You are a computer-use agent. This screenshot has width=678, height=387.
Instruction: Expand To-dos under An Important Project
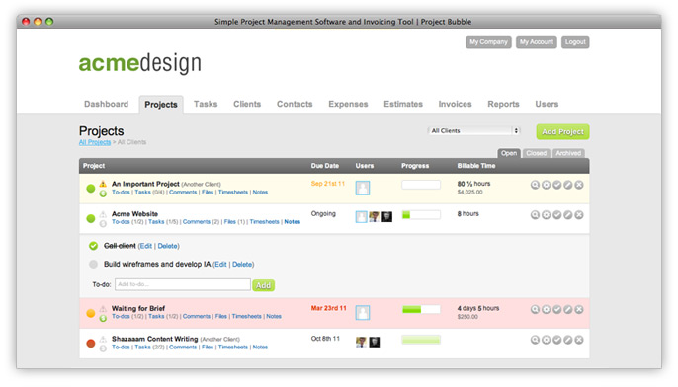pyautogui.click(x=121, y=193)
